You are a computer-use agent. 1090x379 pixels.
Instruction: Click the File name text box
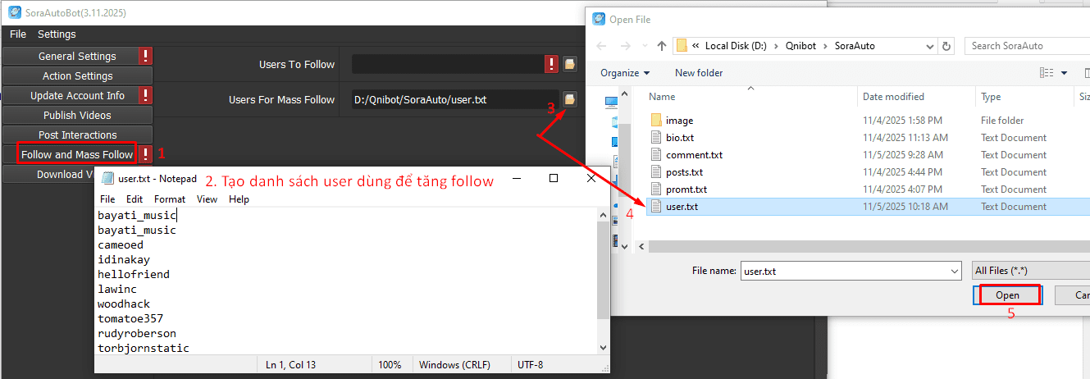843,271
